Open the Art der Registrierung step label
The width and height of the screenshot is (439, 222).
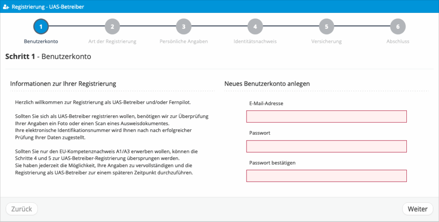point(112,42)
